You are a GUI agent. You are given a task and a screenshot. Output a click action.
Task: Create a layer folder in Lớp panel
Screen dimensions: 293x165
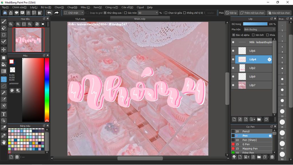point(259,119)
